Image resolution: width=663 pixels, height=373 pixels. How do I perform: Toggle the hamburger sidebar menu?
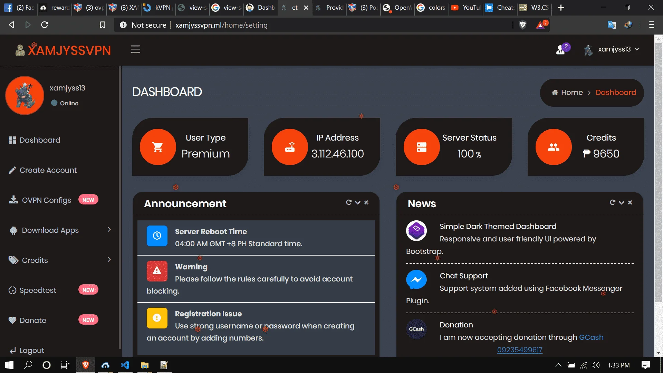pyautogui.click(x=135, y=49)
